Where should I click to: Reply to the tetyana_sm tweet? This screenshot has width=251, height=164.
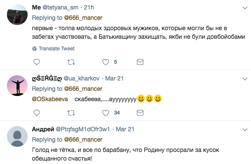click(x=37, y=62)
